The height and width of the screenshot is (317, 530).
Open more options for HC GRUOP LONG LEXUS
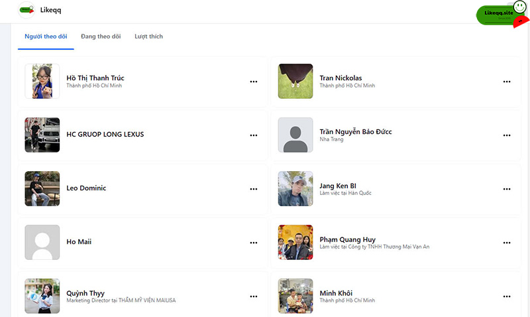coord(254,135)
